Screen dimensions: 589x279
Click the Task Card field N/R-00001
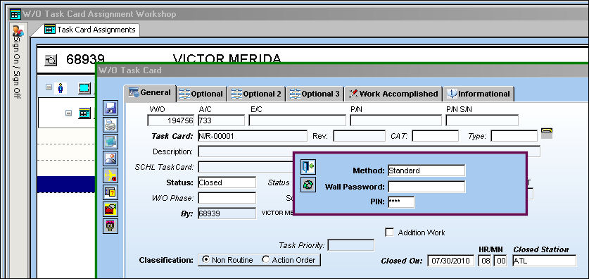(253, 136)
